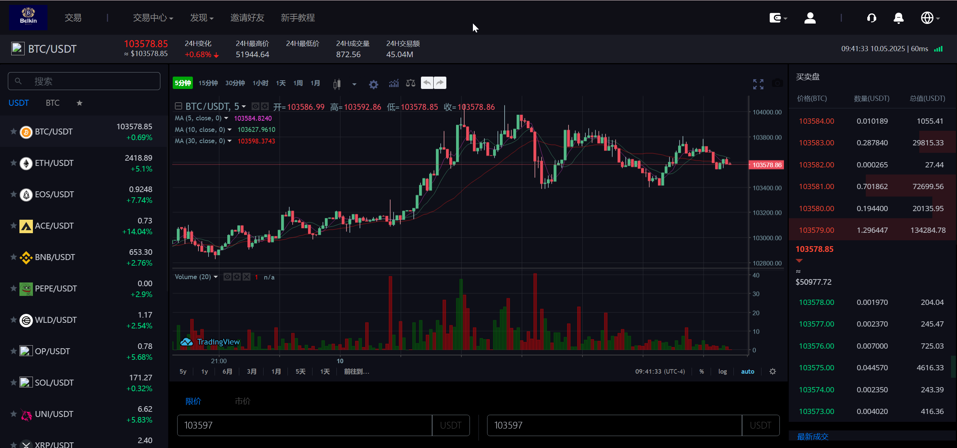The height and width of the screenshot is (448, 957).
Task: Click the 前往到 go-to-date button
Action: pos(356,371)
